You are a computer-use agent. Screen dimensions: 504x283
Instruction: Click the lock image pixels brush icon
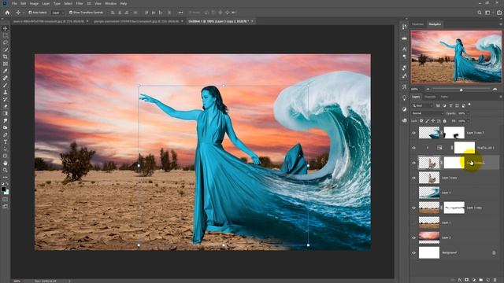point(427,121)
